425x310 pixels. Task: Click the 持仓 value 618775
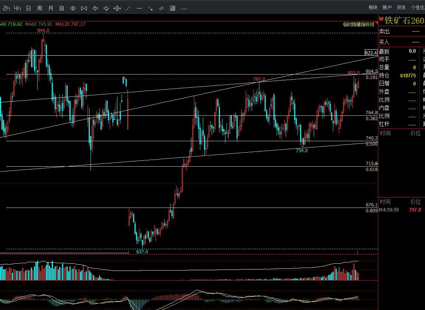[408, 76]
